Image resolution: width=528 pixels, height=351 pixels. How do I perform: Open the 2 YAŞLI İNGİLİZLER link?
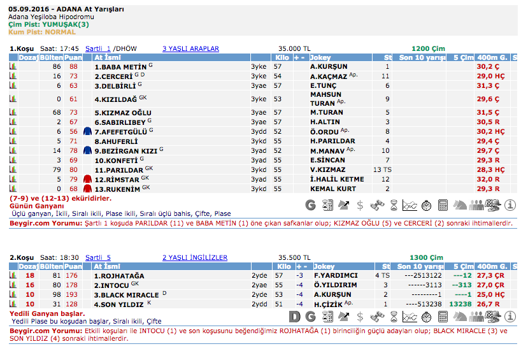point(194,258)
